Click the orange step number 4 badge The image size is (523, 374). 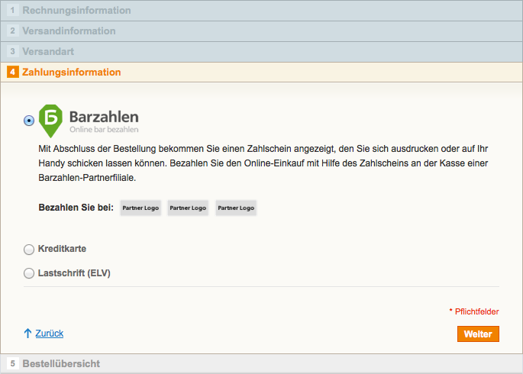pos(13,72)
